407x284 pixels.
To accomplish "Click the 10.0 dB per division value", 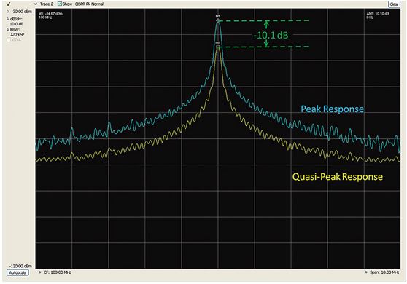I will pyautogui.click(x=17, y=24).
